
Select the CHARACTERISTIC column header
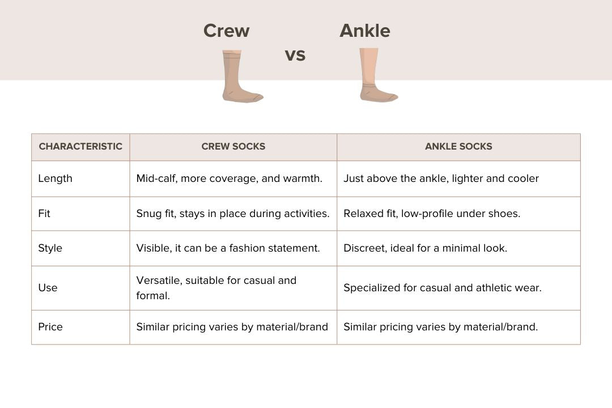pyautogui.click(x=80, y=146)
